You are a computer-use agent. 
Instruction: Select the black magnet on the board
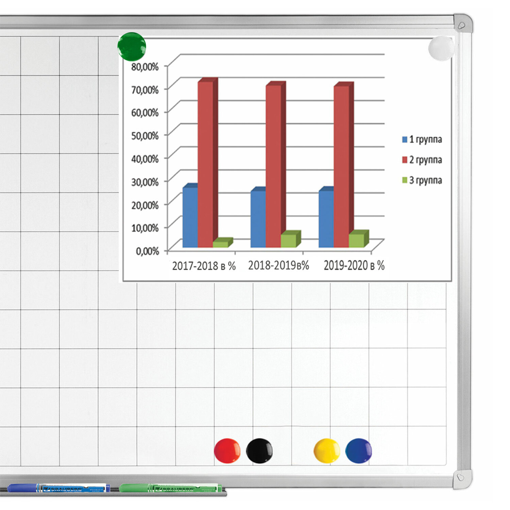tap(259, 451)
